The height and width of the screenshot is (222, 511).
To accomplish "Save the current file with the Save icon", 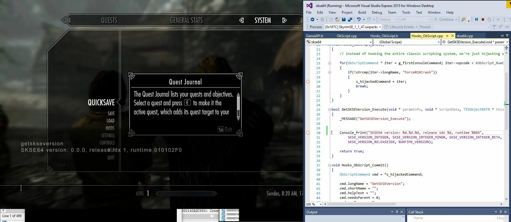I will point(343,19).
